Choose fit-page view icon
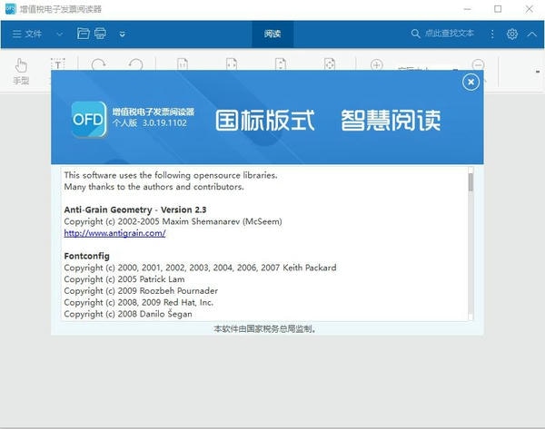Screen dimensions: 545x429 click(x=330, y=64)
